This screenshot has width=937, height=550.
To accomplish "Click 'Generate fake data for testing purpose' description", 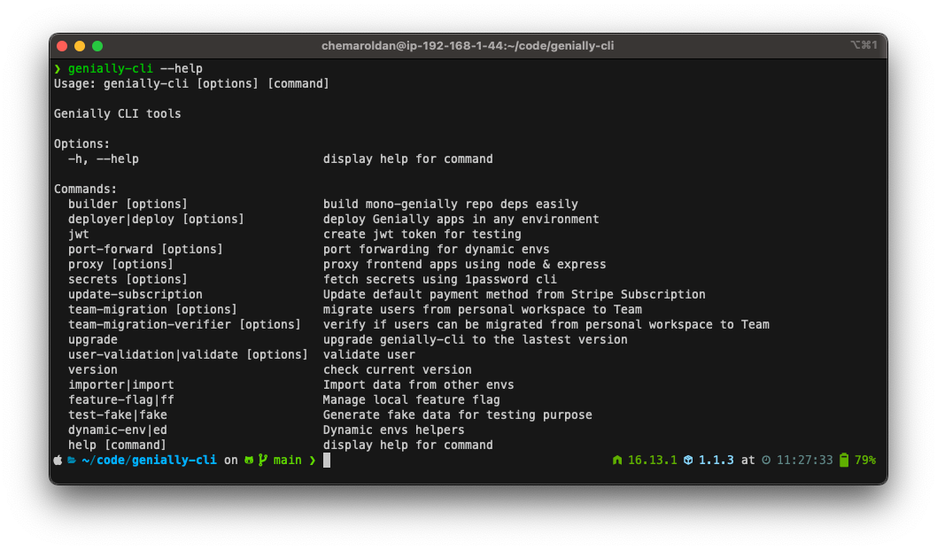I will tap(457, 414).
